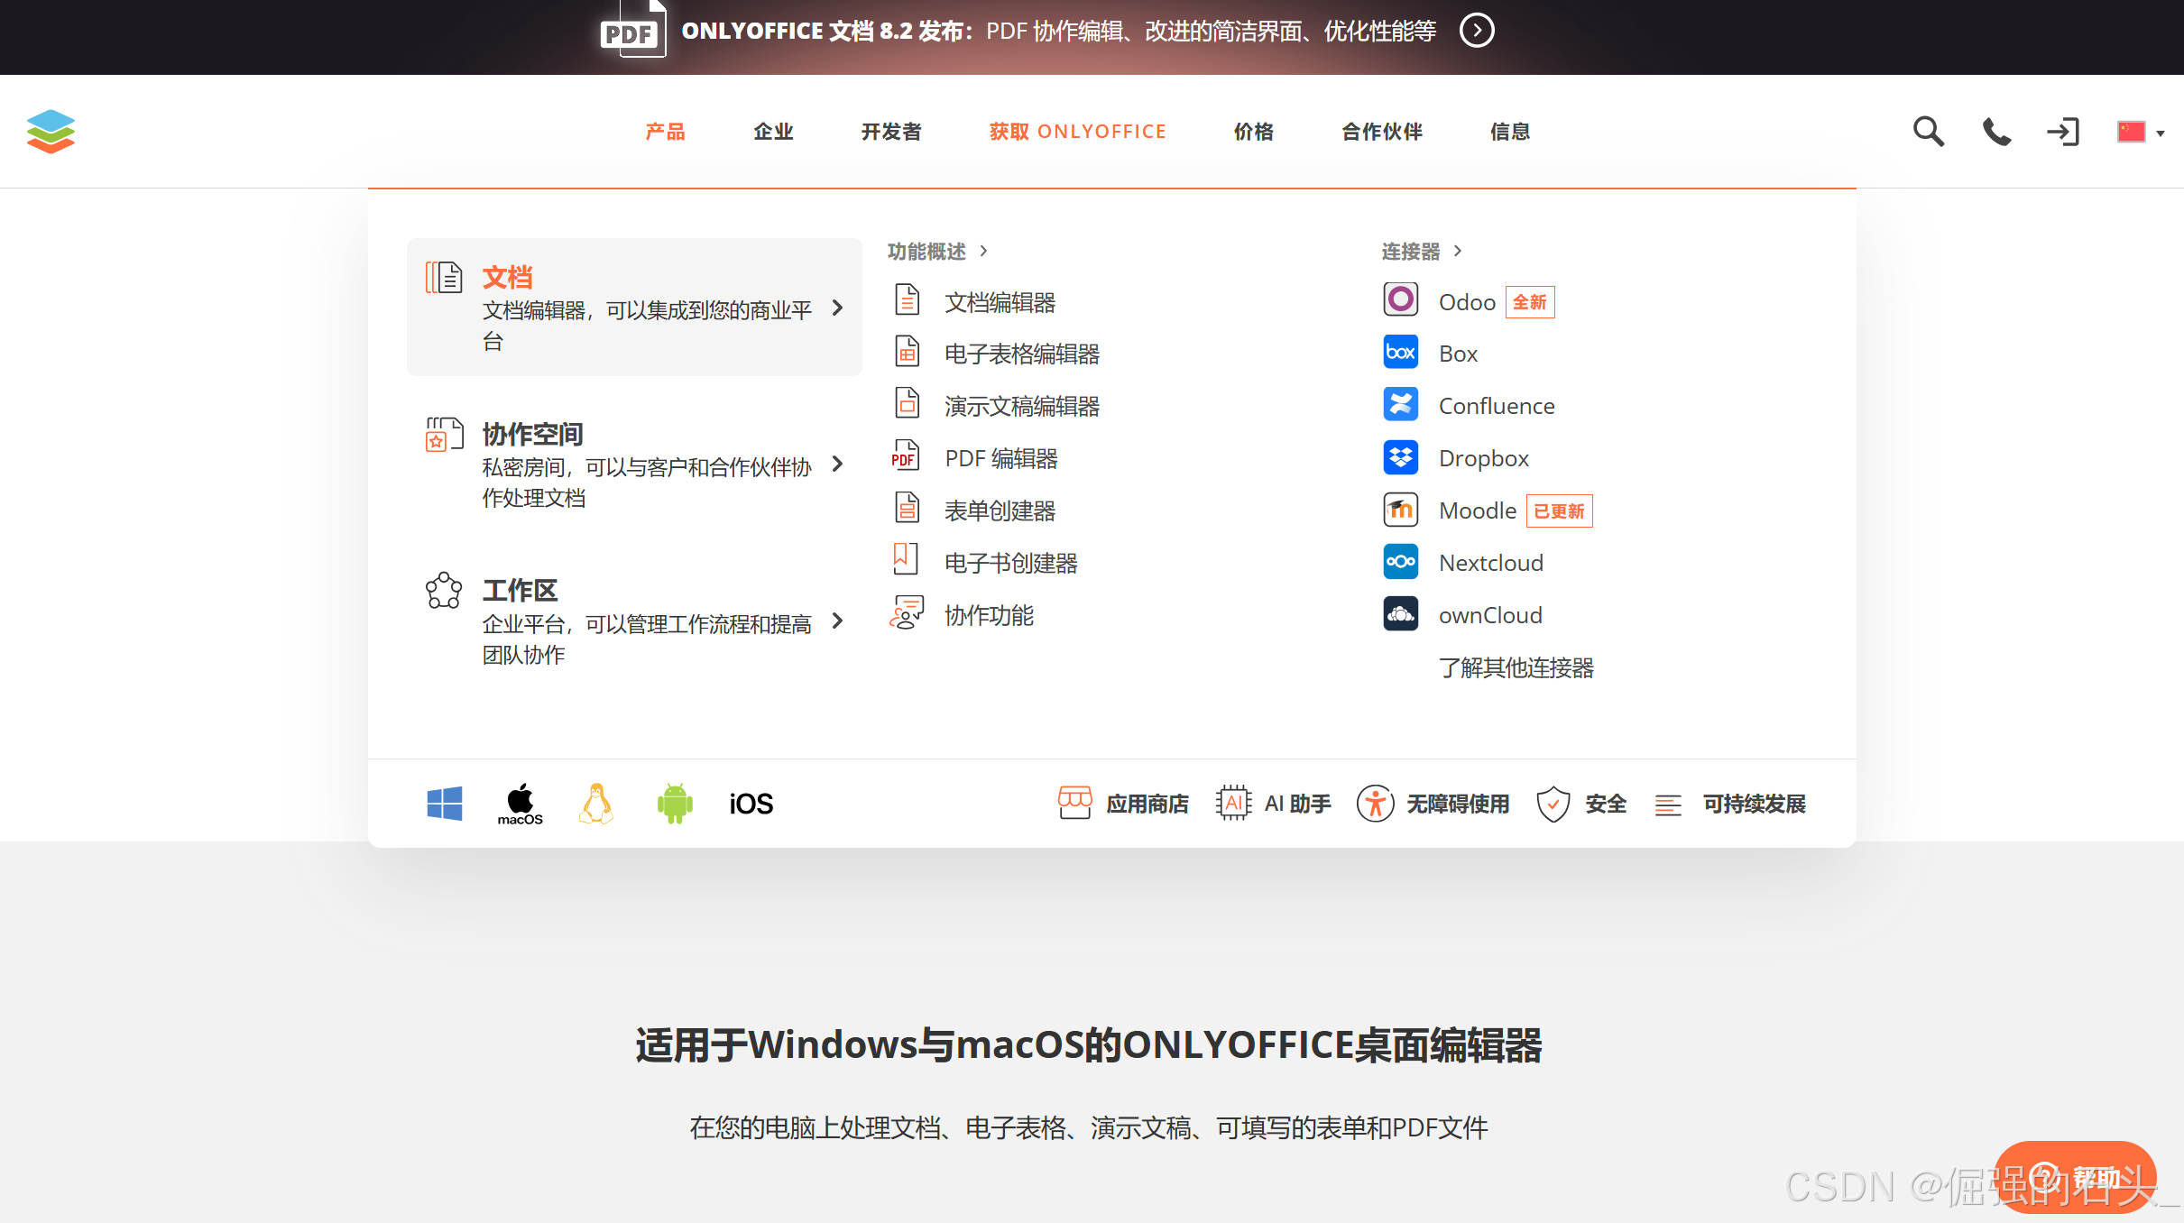This screenshot has width=2184, height=1223.
Task: Click the Confluence connector icon
Action: [1400, 404]
